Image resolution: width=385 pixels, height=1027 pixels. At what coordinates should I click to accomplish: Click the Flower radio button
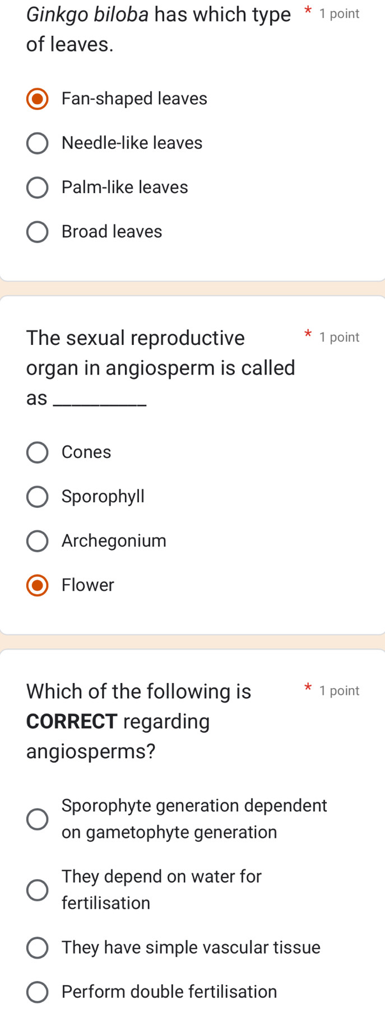click(38, 585)
